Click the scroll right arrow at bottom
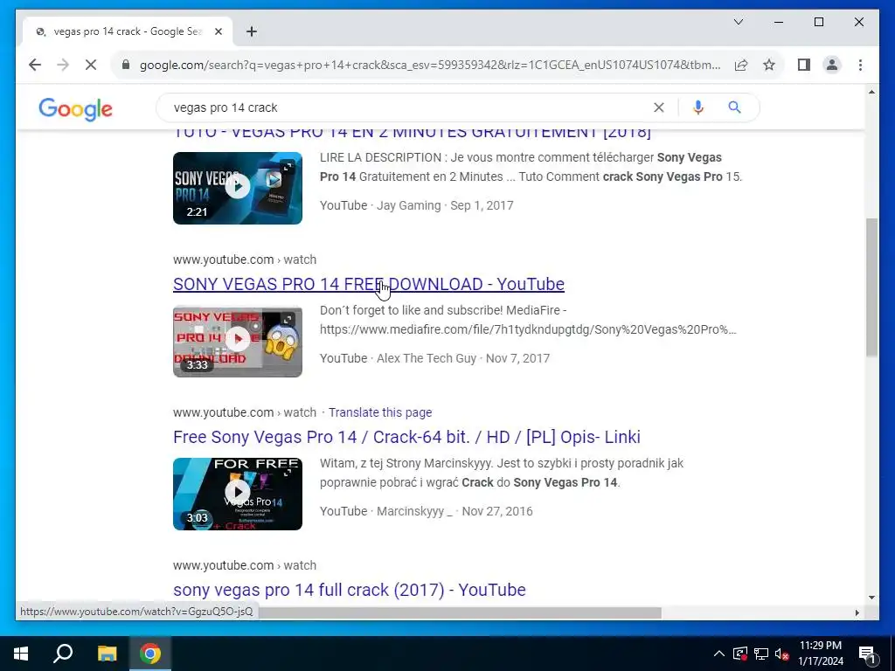895x671 pixels. click(857, 612)
